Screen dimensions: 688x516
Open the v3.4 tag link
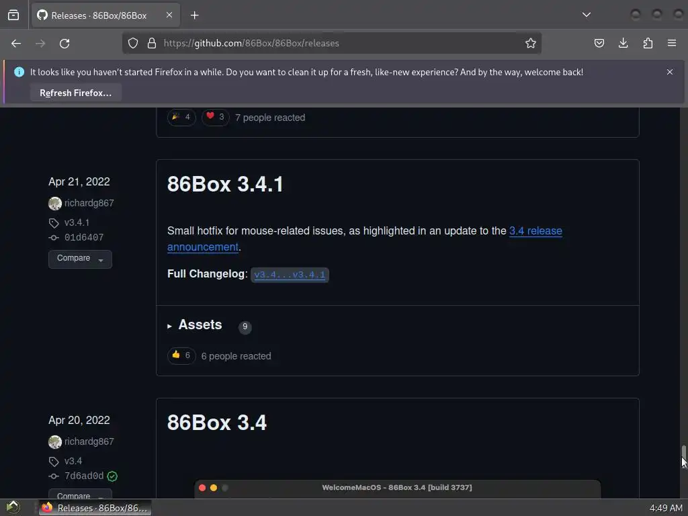(73, 461)
